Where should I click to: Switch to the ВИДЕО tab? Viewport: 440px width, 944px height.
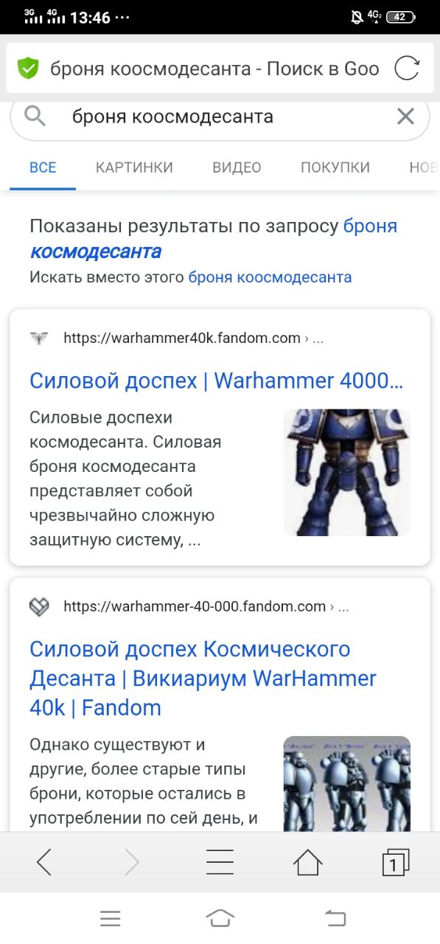[237, 167]
